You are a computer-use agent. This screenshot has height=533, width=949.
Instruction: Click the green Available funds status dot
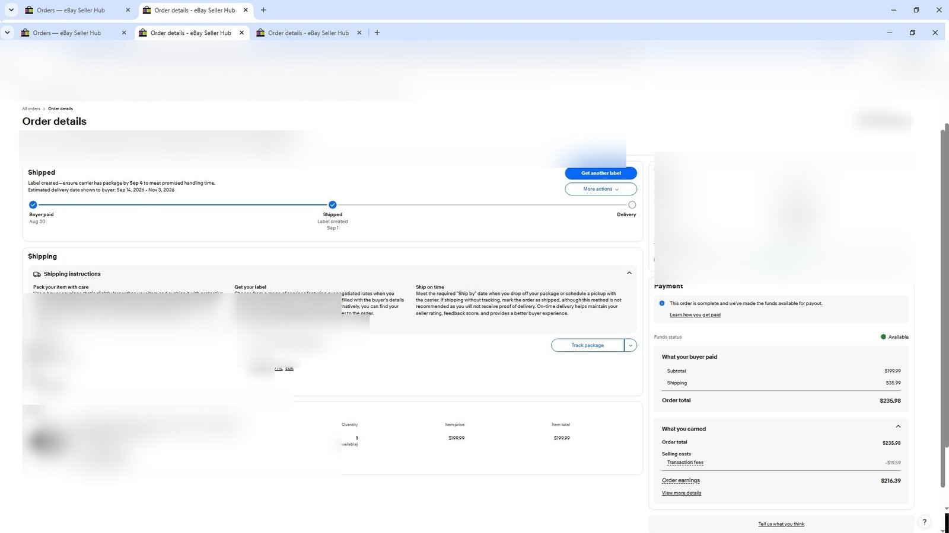pyautogui.click(x=883, y=337)
